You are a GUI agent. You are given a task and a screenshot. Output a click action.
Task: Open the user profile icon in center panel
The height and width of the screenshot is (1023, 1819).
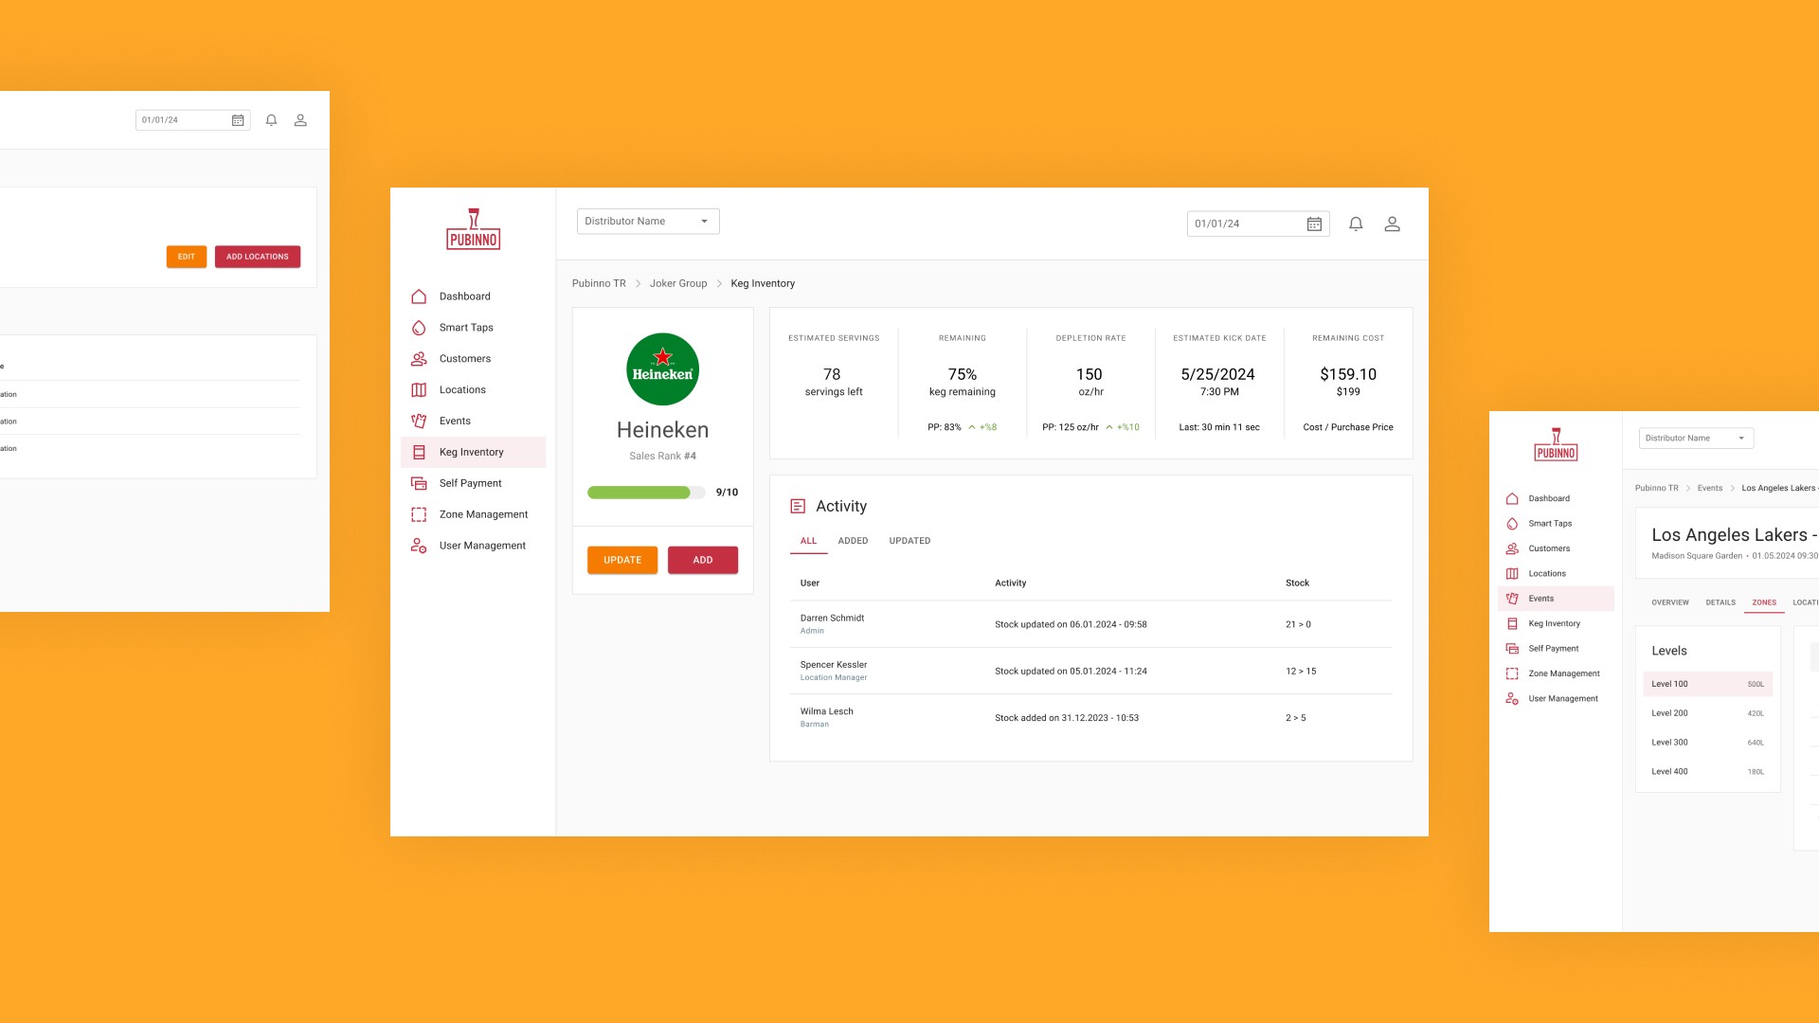click(1392, 224)
